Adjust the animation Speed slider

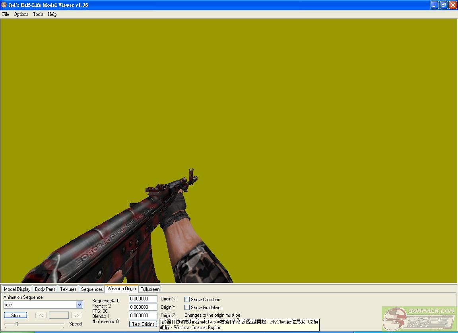pos(17,324)
